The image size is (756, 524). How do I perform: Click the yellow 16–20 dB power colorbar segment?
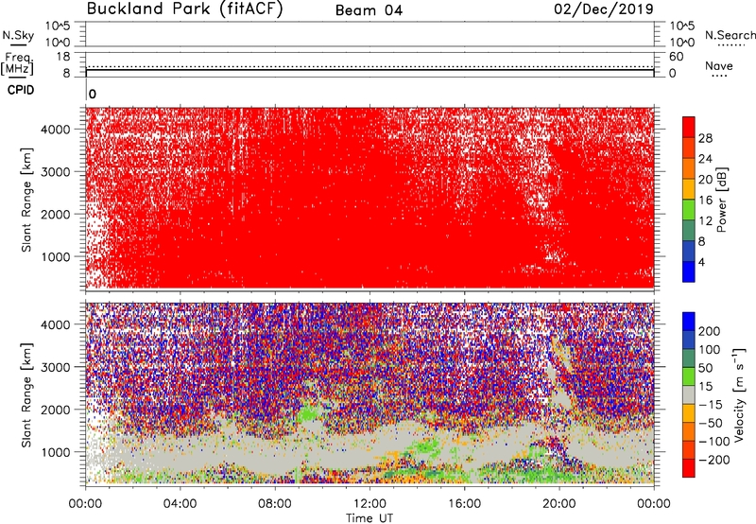[x=689, y=189]
